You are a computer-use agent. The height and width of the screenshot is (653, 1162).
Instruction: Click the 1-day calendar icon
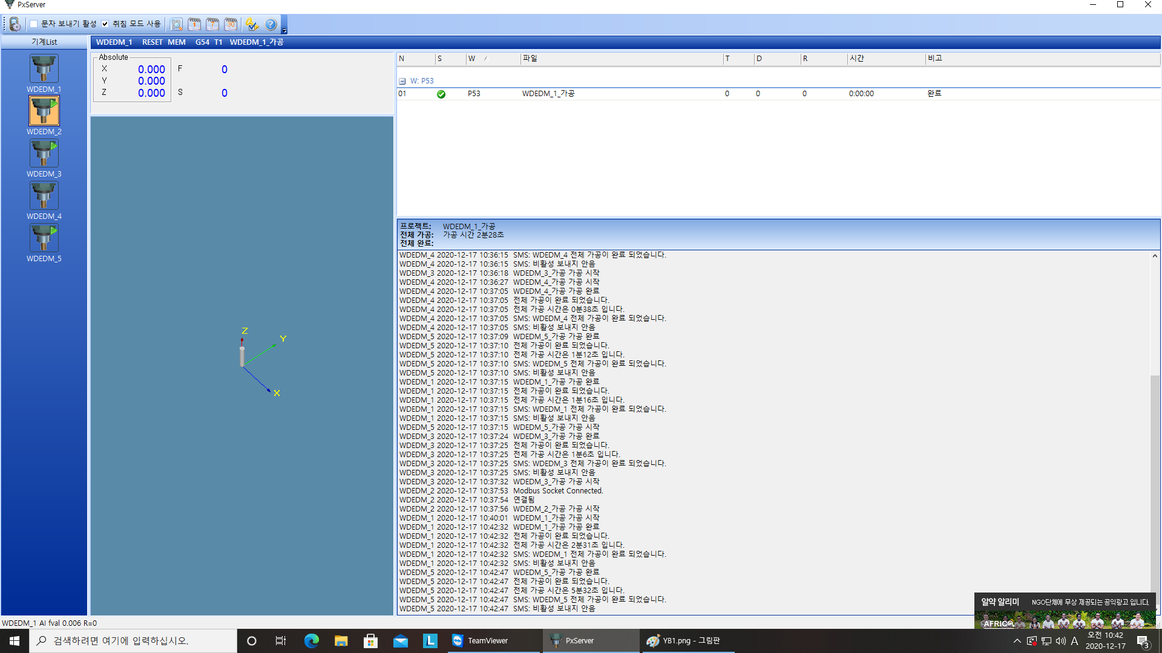pos(194,24)
